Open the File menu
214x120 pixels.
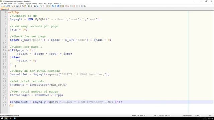tap(2, 4)
